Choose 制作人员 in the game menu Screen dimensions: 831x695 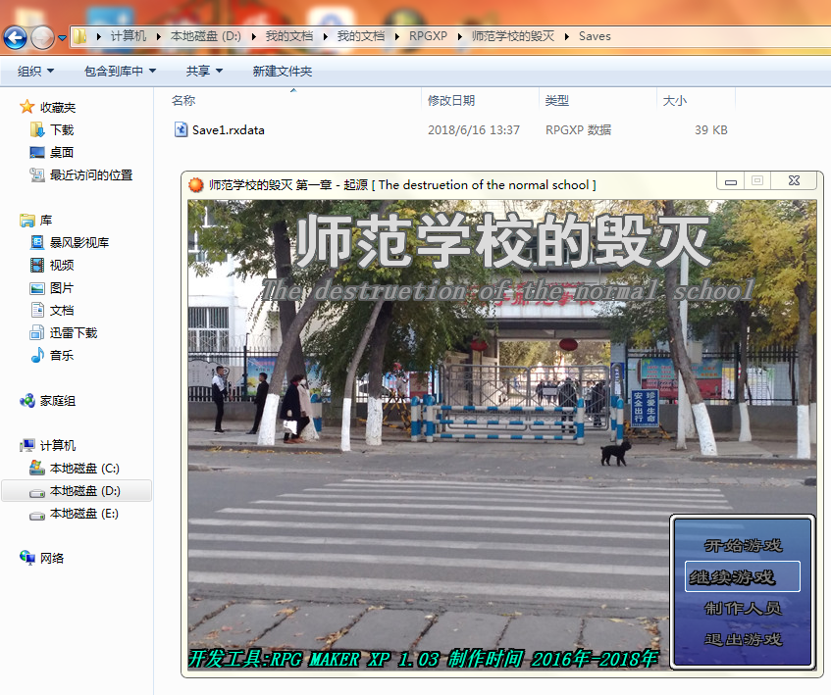coord(743,608)
